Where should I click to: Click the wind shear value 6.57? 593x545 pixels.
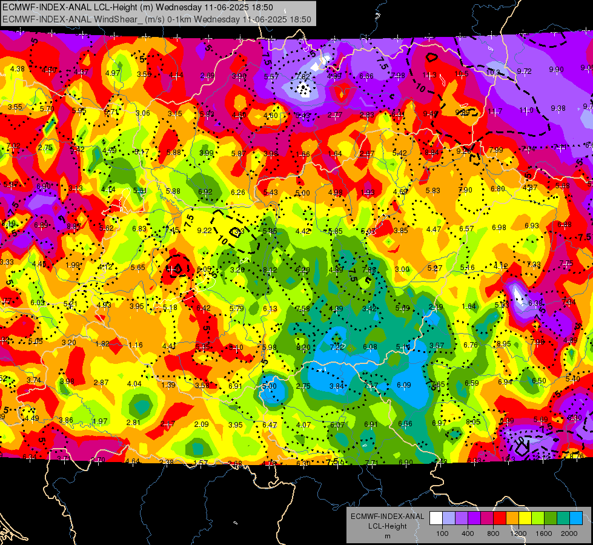pyautogui.click(x=466, y=228)
